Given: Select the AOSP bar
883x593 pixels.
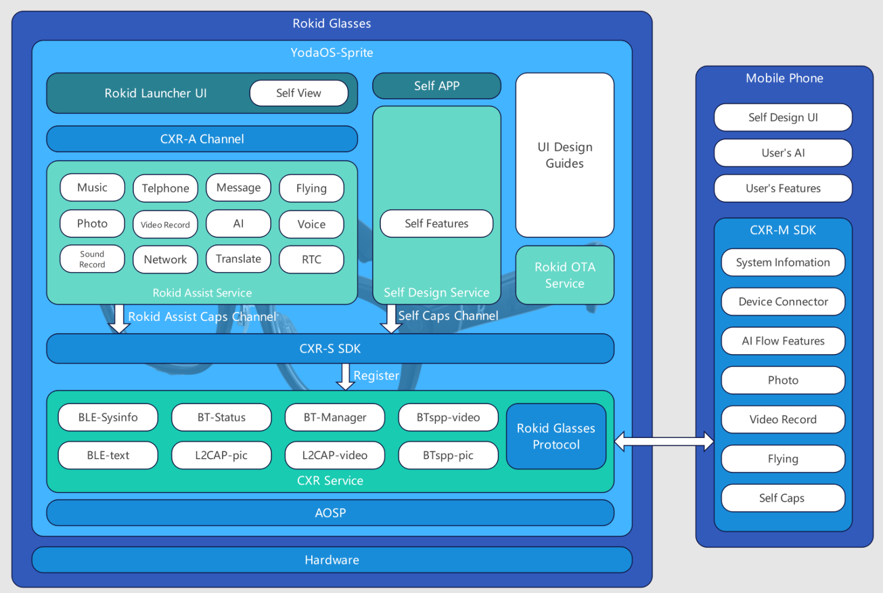Looking at the screenshot, I should pyautogui.click(x=330, y=513).
